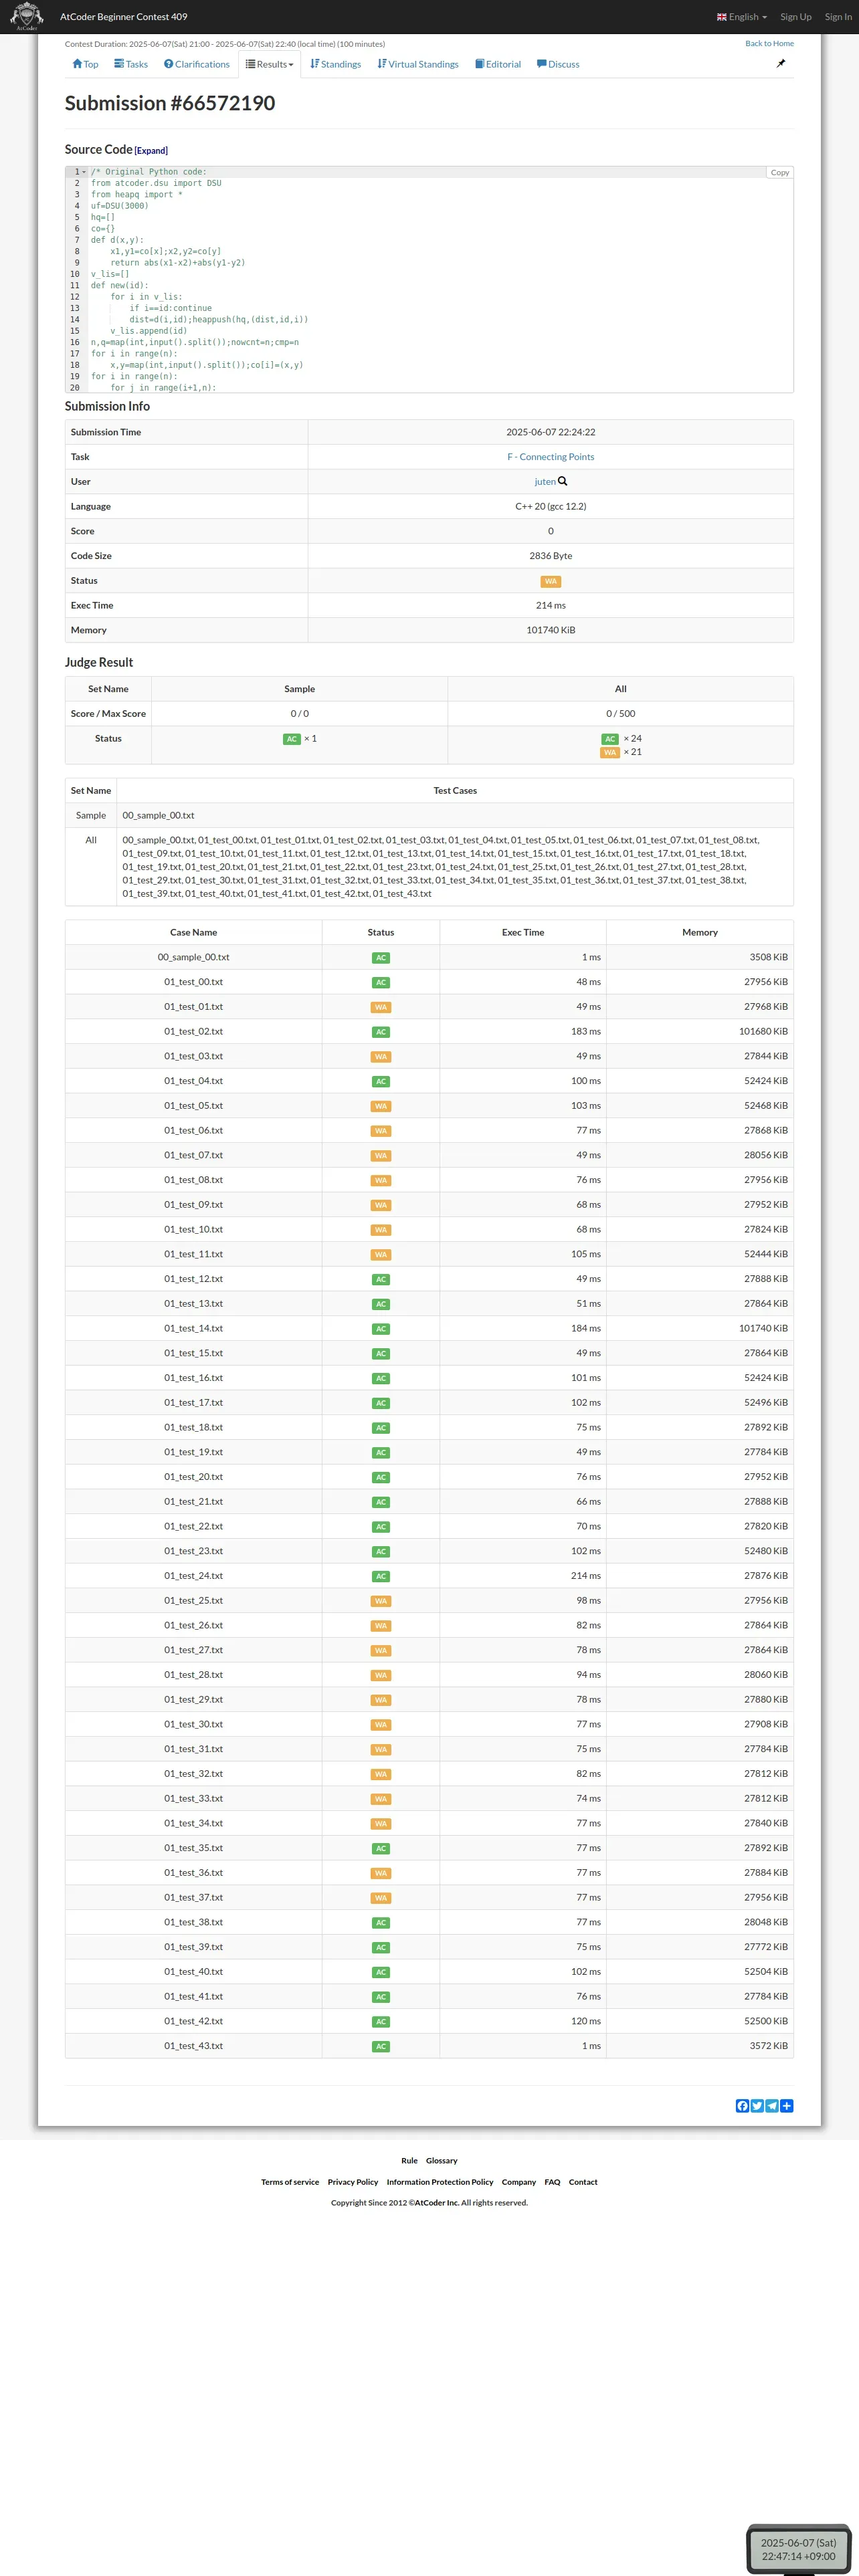This screenshot has width=859, height=2576.
Task: Click the Sign In link
Action: pyautogui.click(x=838, y=17)
